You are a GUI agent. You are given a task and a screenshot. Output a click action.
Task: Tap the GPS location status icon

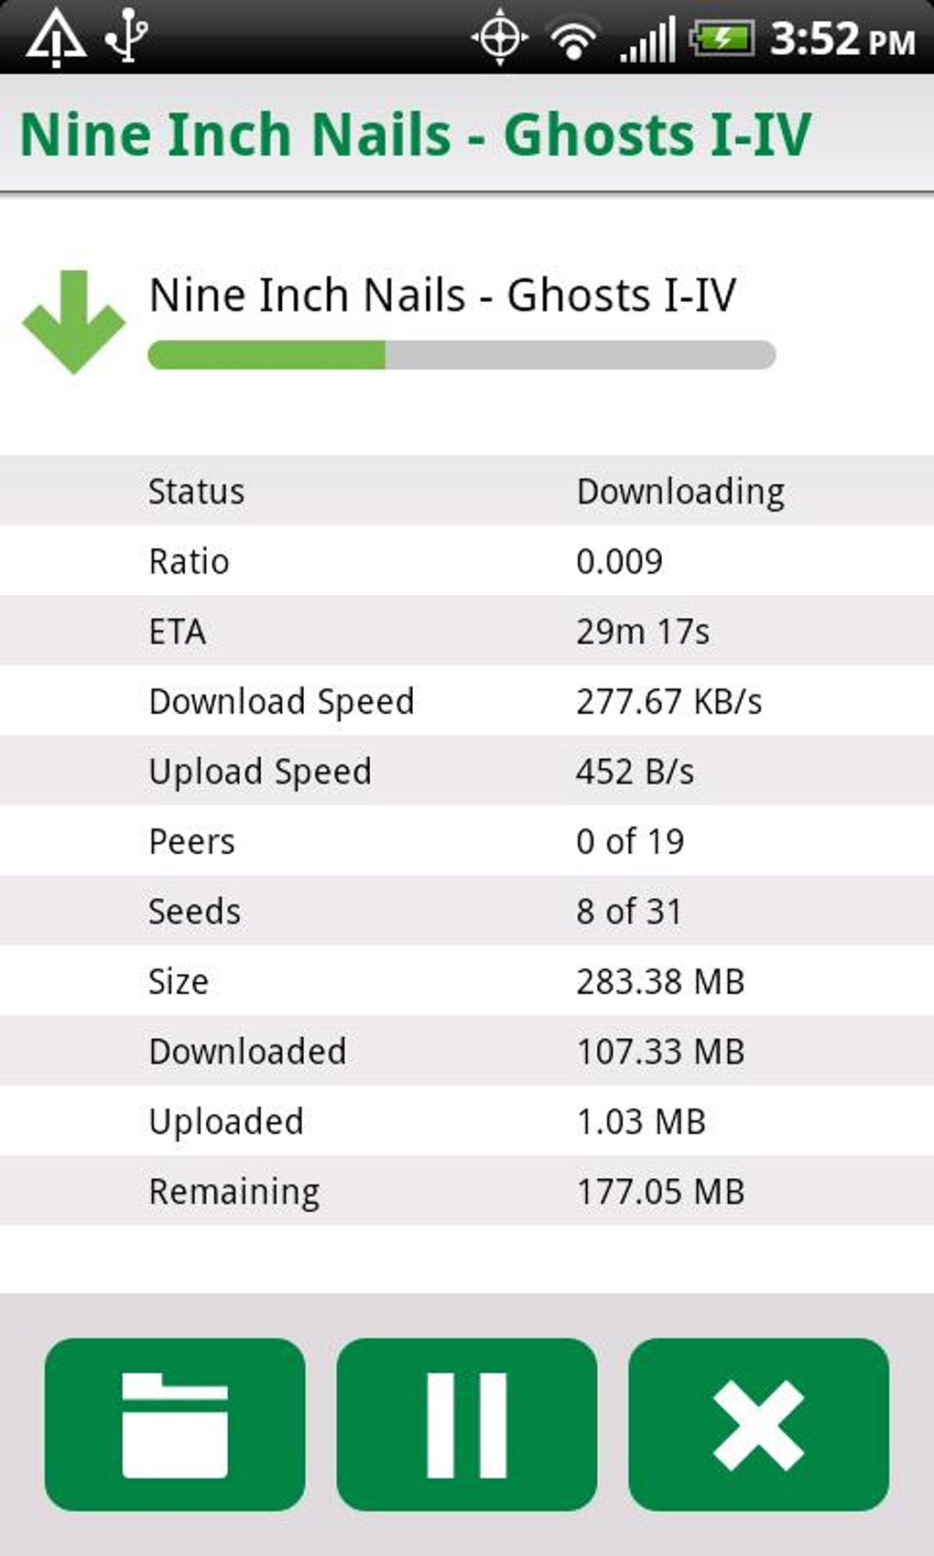tap(499, 38)
